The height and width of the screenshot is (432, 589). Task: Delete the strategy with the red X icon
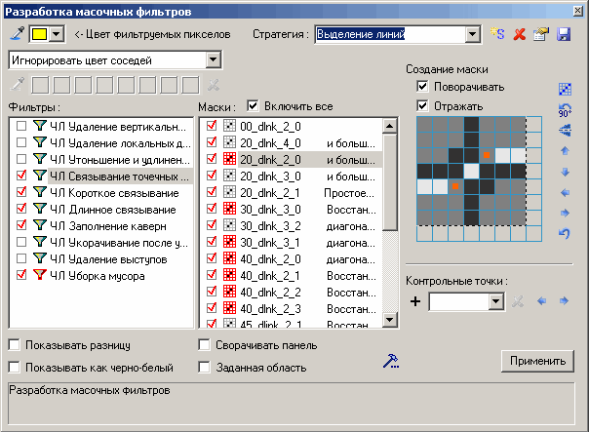520,34
